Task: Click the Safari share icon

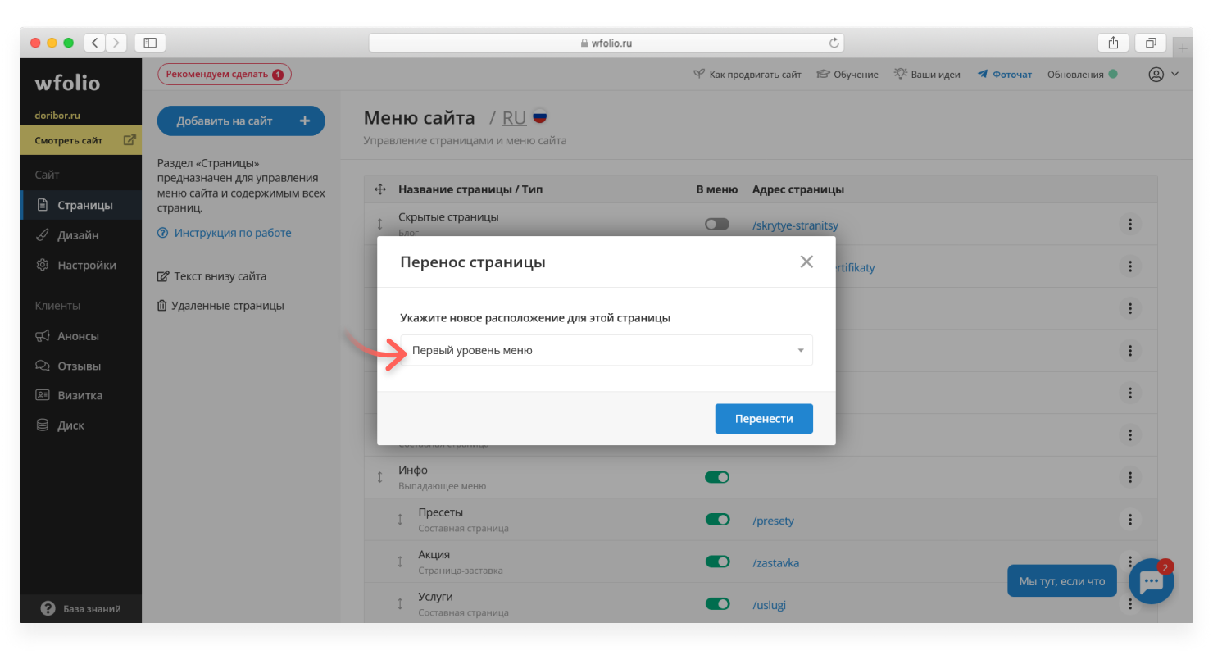Action: click(1113, 43)
